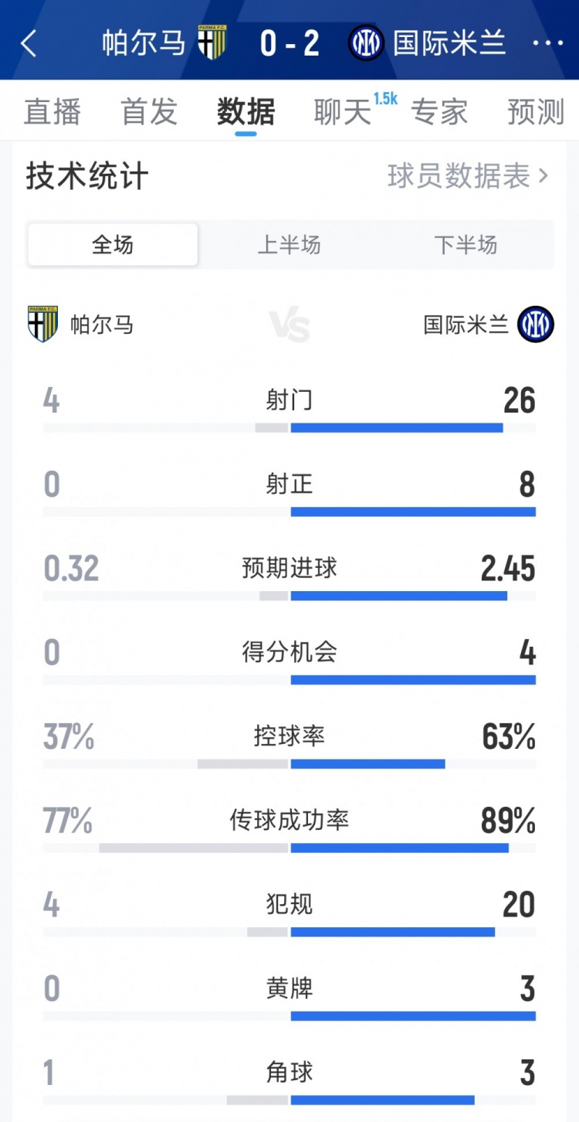579x1122 pixels.
Task: Switch to the 首发 lineups tab
Action: point(149,111)
